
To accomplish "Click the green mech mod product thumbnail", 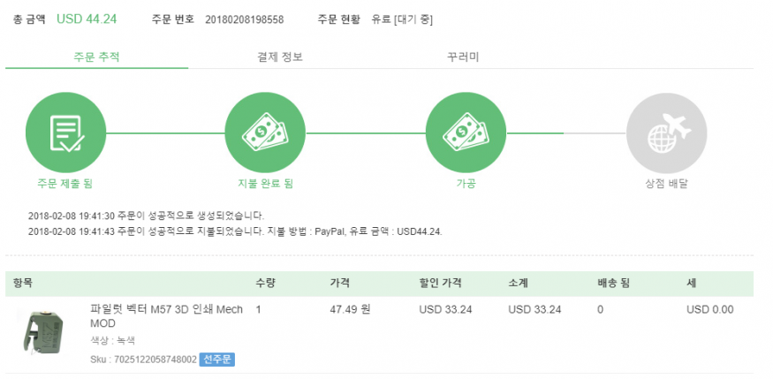I will pos(42,332).
